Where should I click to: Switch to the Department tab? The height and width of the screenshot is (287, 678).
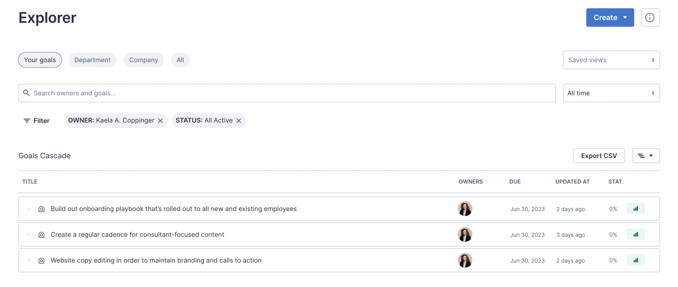(92, 60)
